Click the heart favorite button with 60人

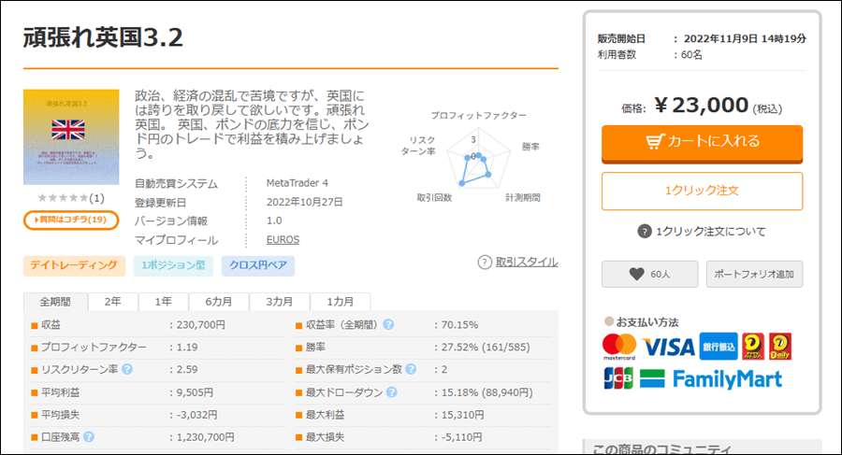coord(650,274)
